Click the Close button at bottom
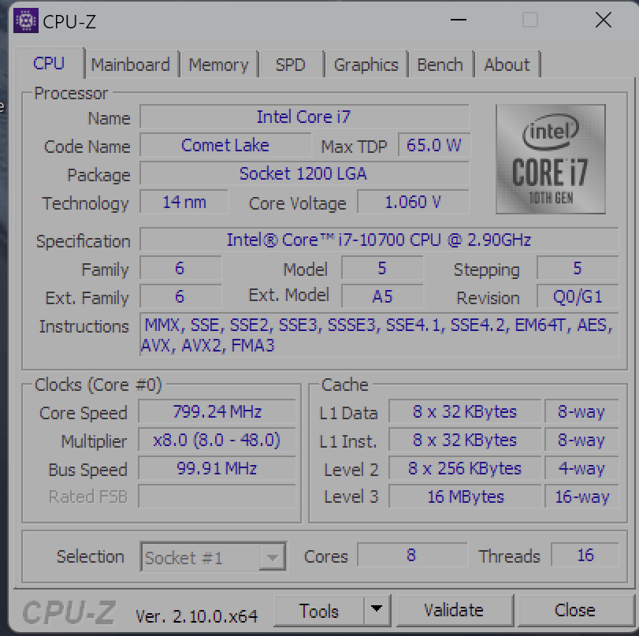 tap(574, 610)
